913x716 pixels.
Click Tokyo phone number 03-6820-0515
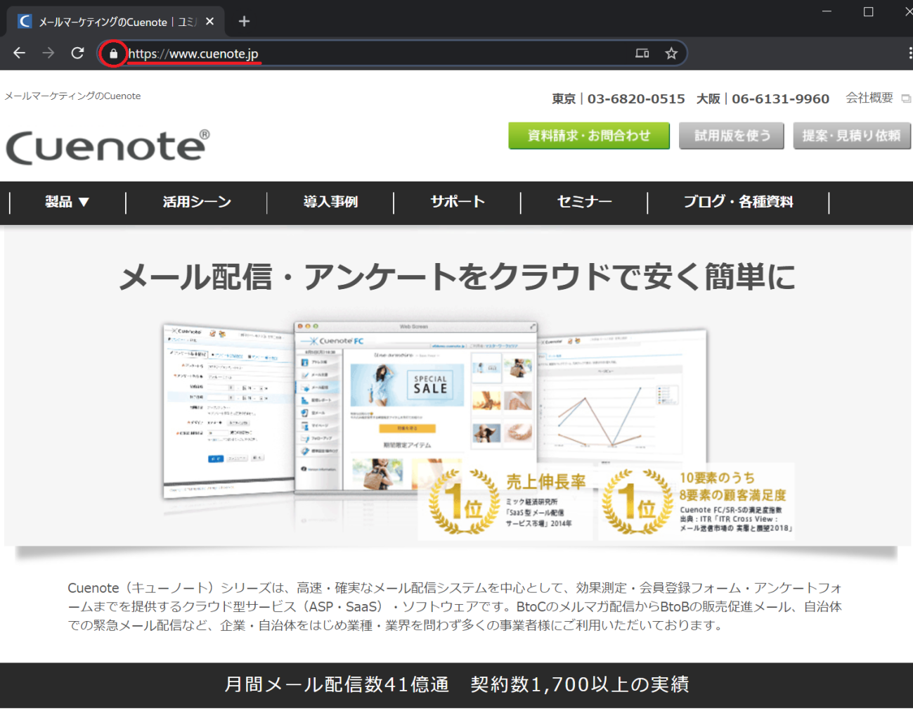pos(636,98)
